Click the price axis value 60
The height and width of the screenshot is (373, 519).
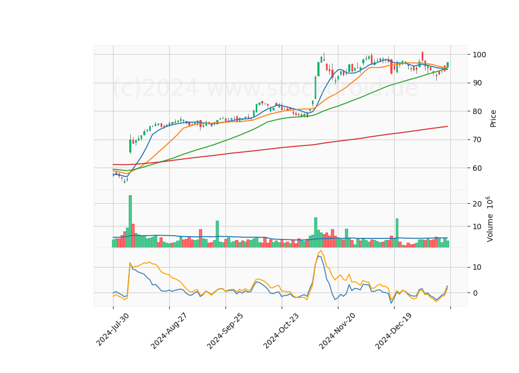pyautogui.click(x=477, y=168)
